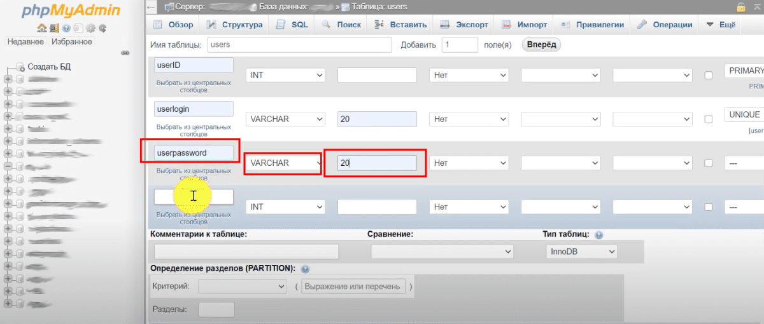
Task: Click the back arrow in breadcrumb bar
Action: [152, 7]
